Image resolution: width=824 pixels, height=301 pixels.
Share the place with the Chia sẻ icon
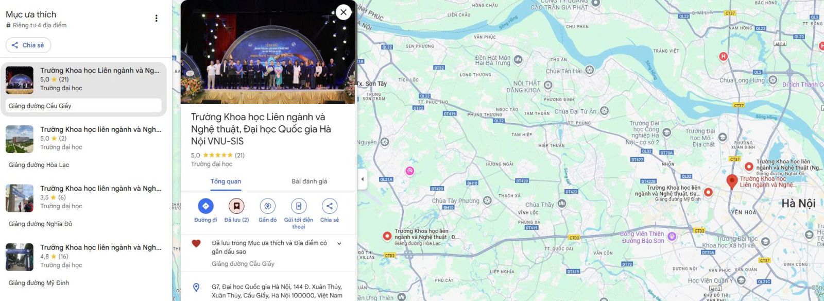pyautogui.click(x=330, y=206)
